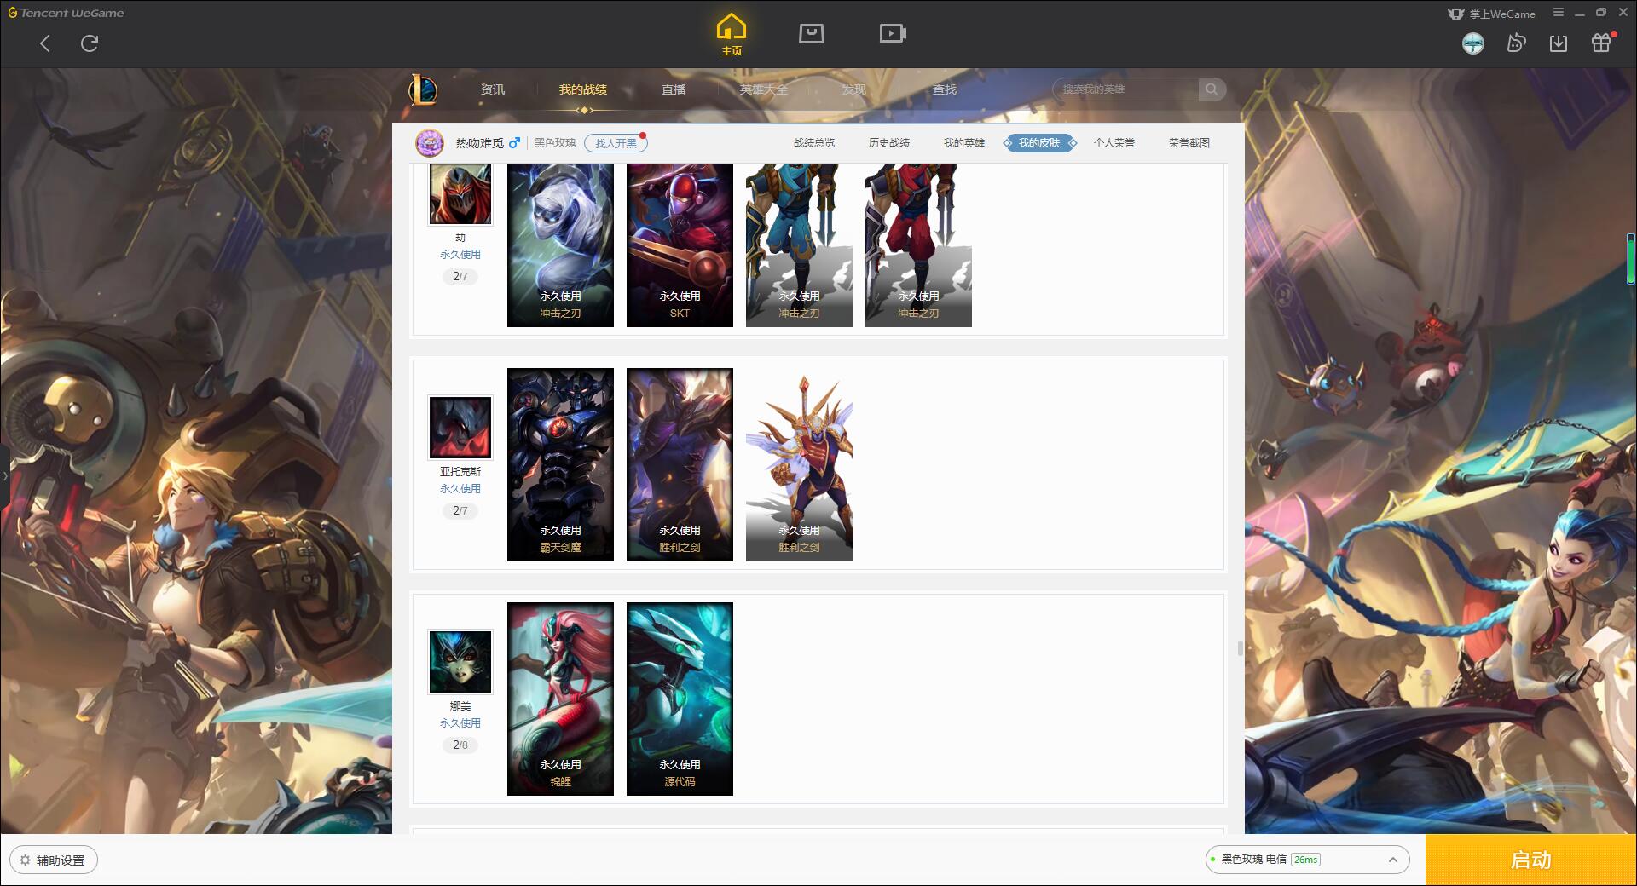Click the 掌上WeGame label icon

click(x=1491, y=14)
